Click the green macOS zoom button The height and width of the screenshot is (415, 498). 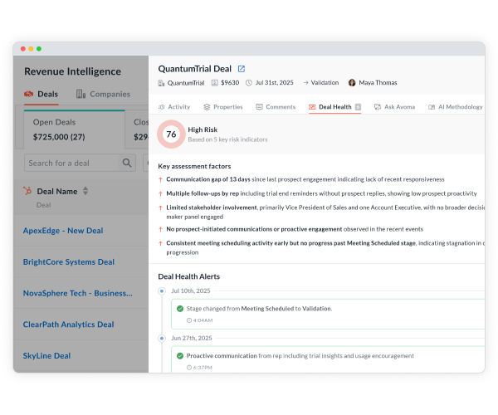click(x=39, y=49)
